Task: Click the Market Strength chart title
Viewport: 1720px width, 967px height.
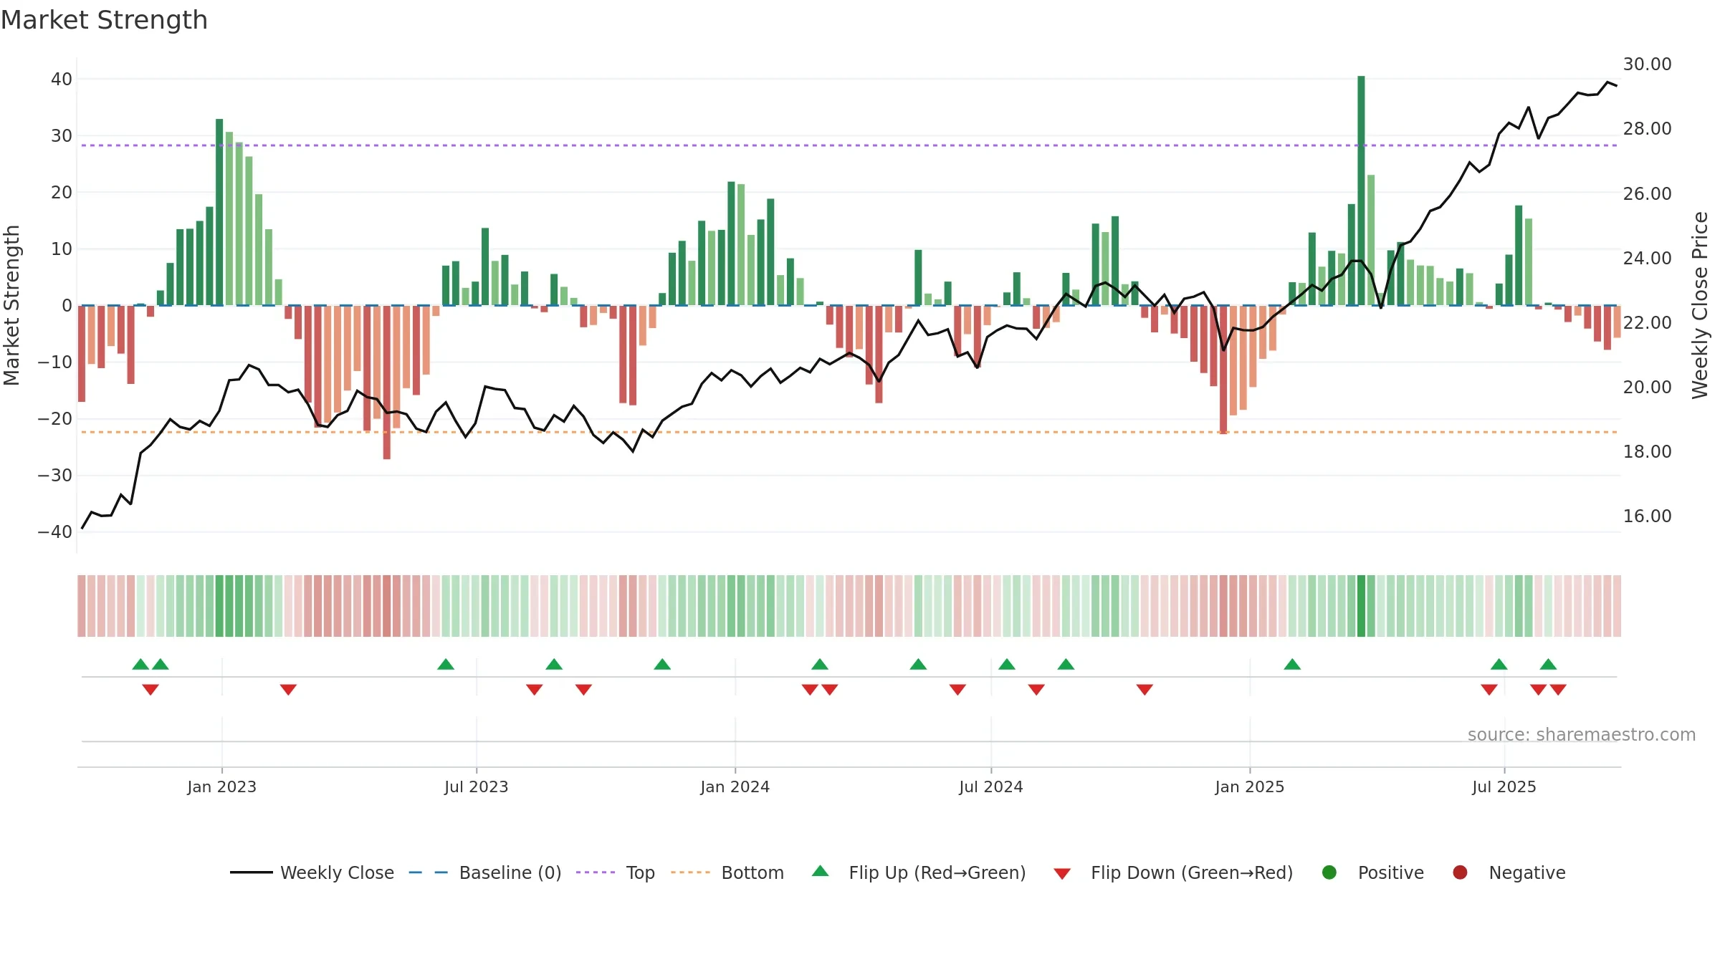Action: pos(104,20)
